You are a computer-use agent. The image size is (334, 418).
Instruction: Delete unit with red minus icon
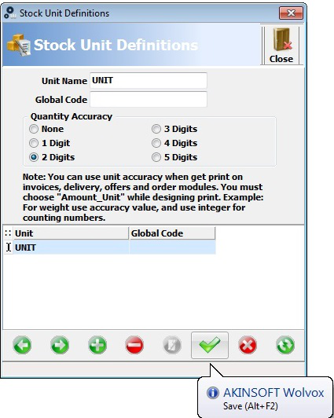click(134, 345)
